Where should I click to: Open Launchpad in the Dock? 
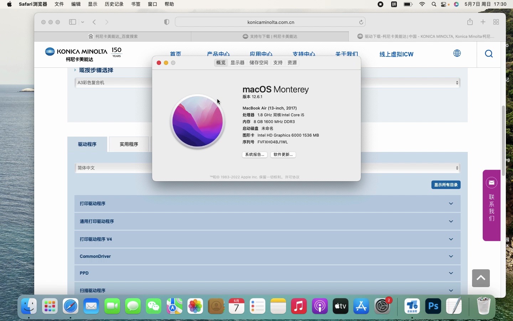[50, 306]
